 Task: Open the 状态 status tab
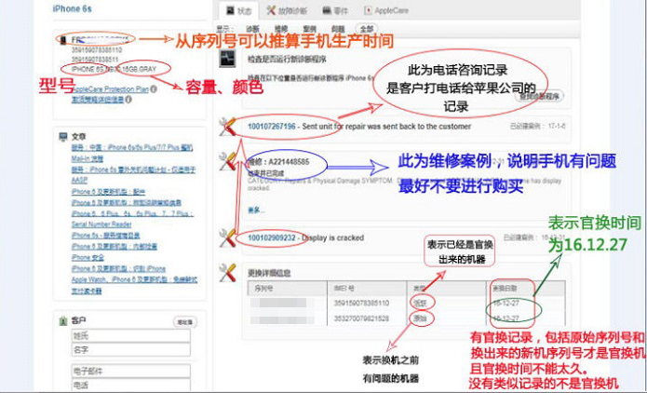pyautogui.click(x=239, y=11)
